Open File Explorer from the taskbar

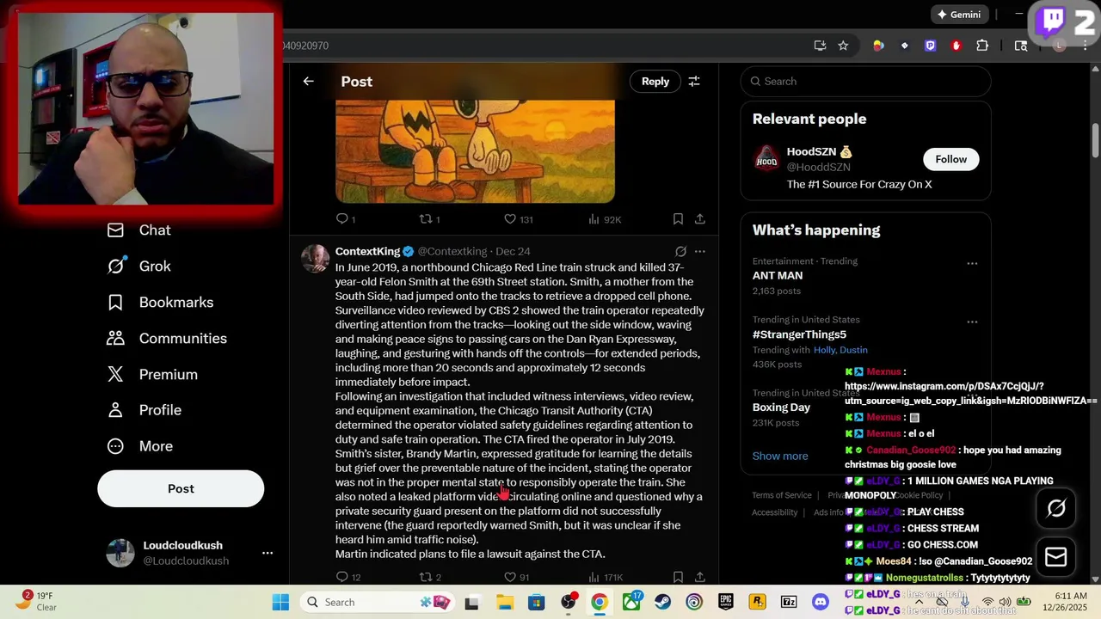pyautogui.click(x=504, y=602)
